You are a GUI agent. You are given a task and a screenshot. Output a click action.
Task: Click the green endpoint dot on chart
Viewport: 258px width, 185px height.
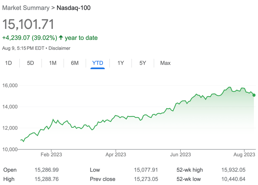click(254, 95)
